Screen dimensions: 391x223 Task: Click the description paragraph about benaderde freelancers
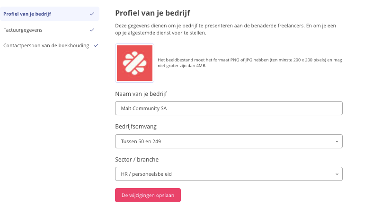click(x=225, y=29)
